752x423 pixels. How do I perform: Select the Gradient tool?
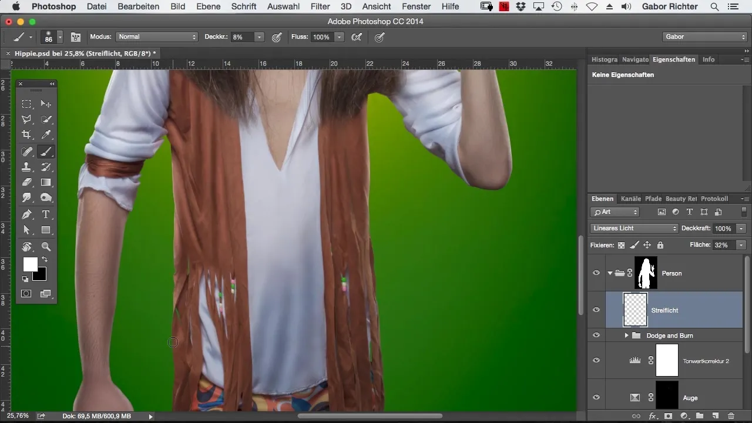46,182
